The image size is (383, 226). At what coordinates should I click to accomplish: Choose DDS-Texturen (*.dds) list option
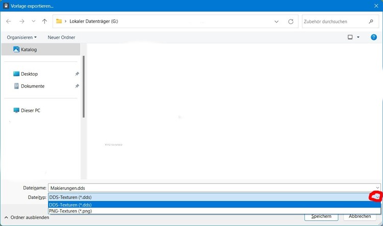pos(214,205)
